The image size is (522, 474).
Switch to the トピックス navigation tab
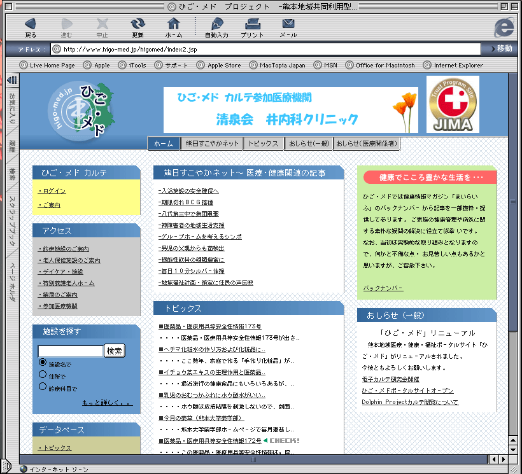pyautogui.click(x=263, y=144)
